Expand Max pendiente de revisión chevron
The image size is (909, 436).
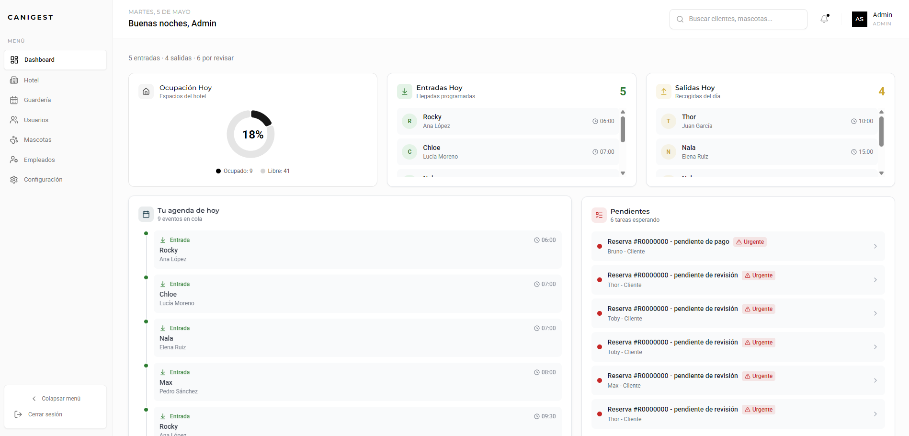coord(875,380)
